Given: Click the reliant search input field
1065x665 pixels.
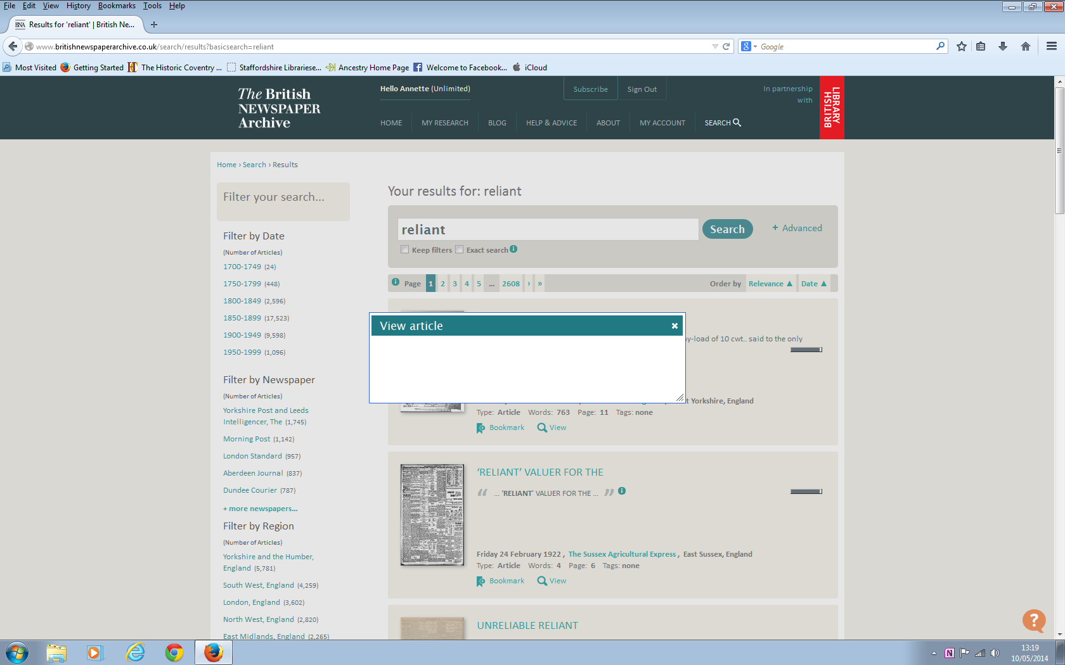Looking at the screenshot, I should click(x=548, y=229).
